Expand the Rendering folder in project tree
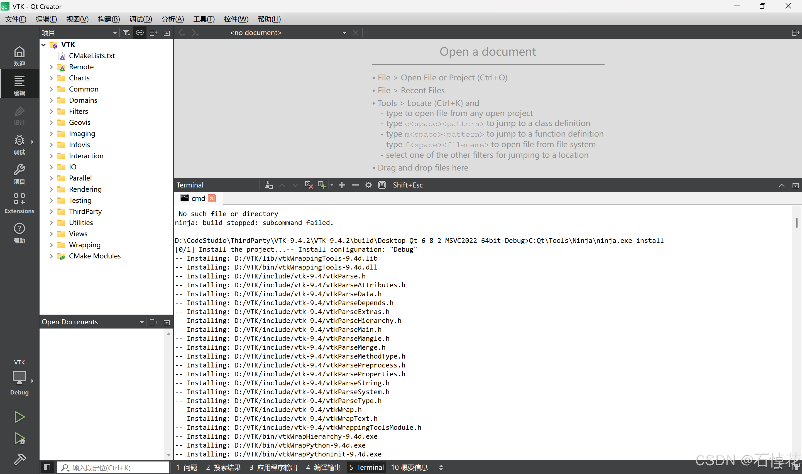802x474 pixels. (51, 189)
